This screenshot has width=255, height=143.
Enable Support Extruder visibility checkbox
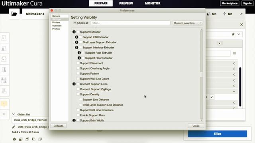pyautogui.click(x=78, y=32)
